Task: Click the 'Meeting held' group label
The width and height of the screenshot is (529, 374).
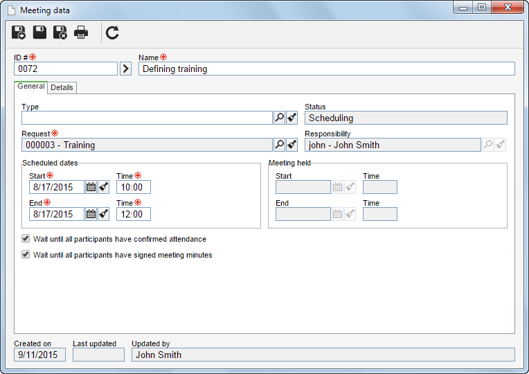Action: coord(289,163)
